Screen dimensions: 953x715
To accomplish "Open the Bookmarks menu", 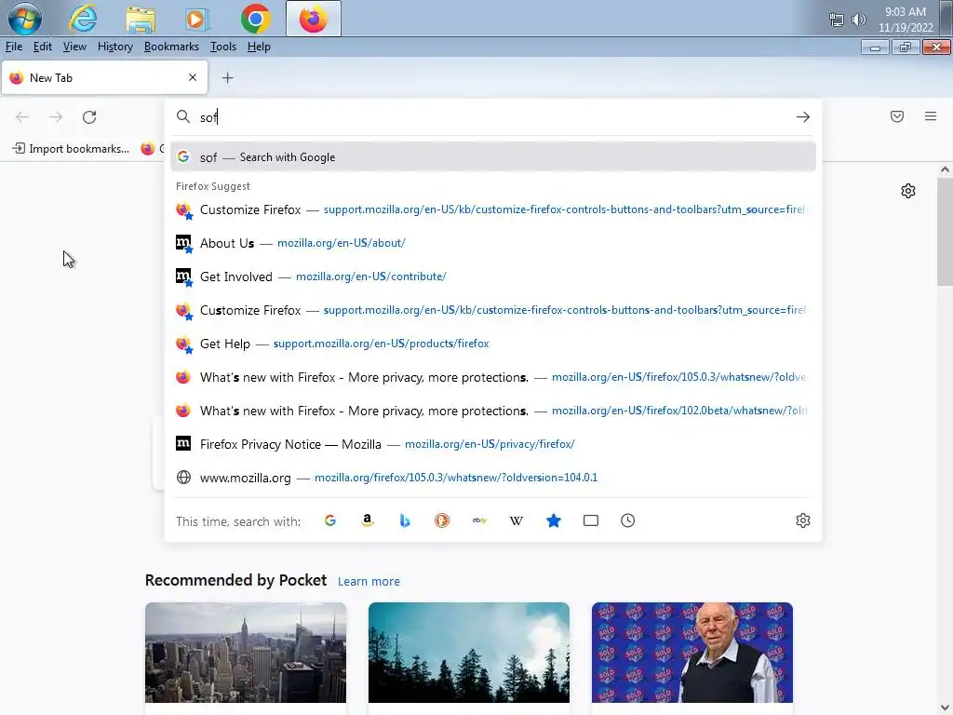I will [x=171, y=47].
